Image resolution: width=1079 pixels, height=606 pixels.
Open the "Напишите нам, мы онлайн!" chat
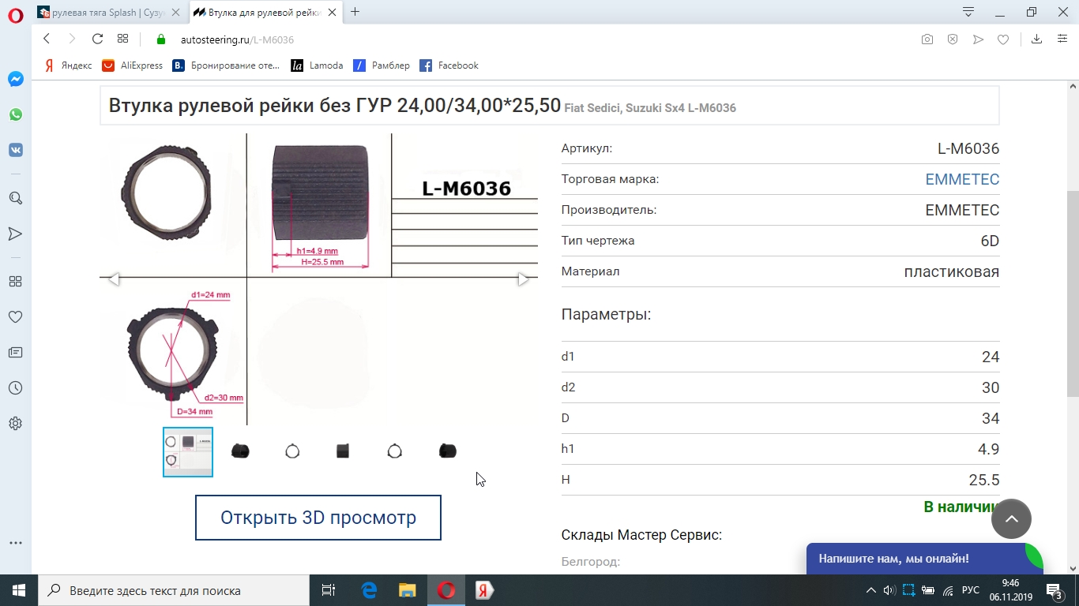pyautogui.click(x=908, y=559)
